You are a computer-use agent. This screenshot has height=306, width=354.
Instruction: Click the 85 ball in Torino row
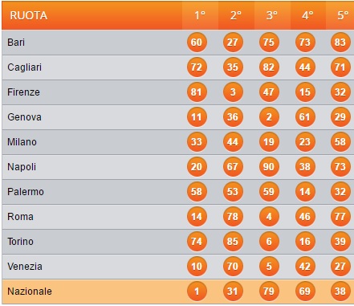tap(233, 242)
